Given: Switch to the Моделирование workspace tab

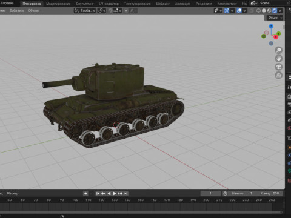Looking at the screenshot, I should pos(58,4).
